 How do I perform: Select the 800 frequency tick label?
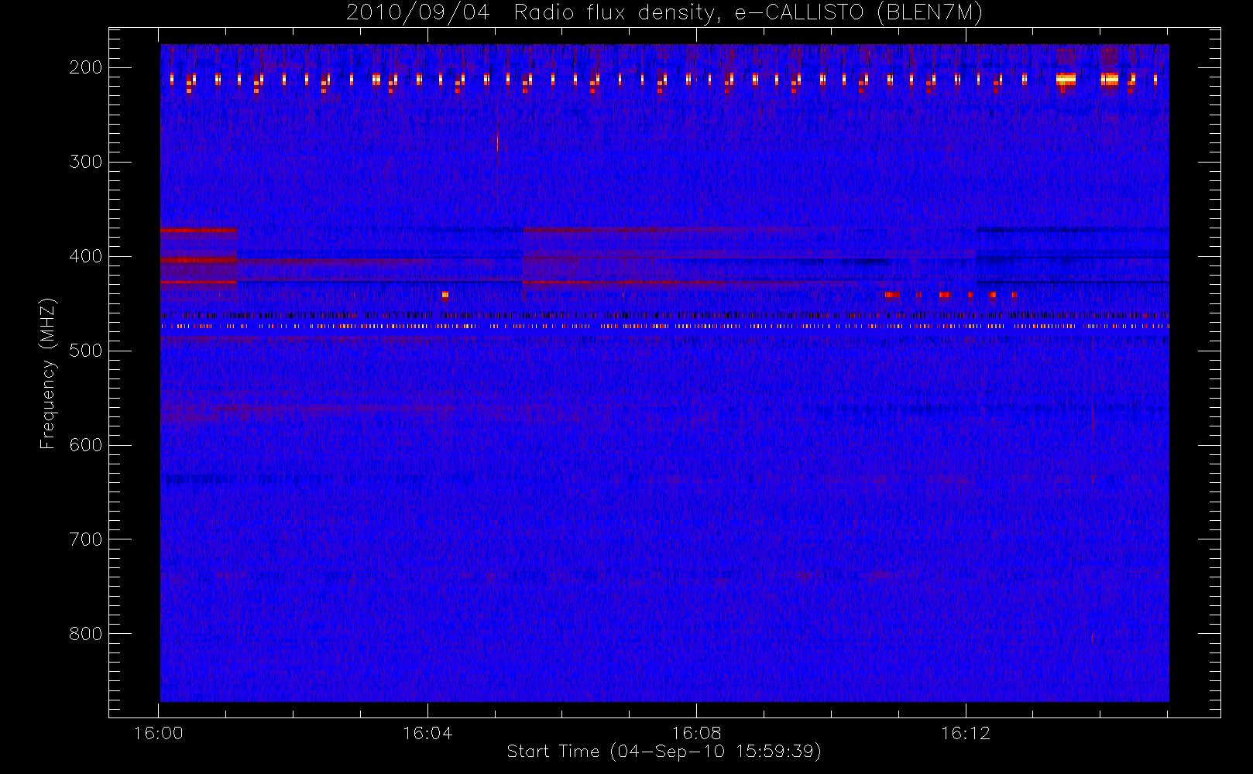pyautogui.click(x=86, y=634)
